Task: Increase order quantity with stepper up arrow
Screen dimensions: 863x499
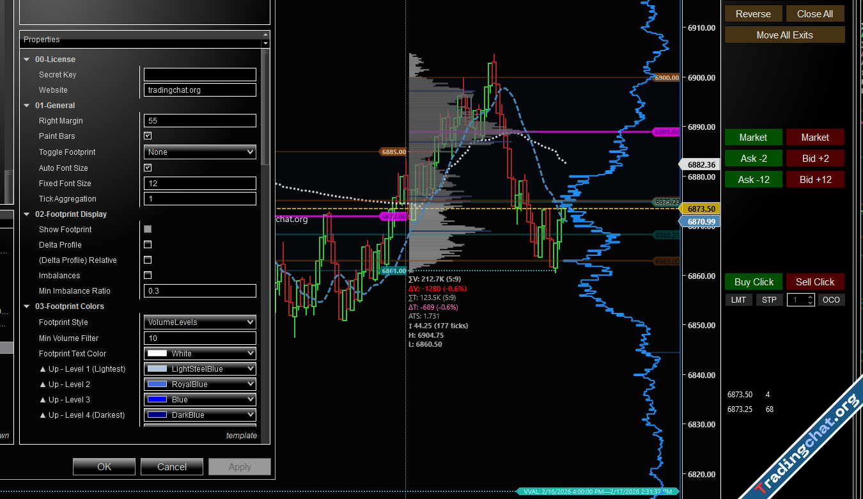Action: pos(811,297)
